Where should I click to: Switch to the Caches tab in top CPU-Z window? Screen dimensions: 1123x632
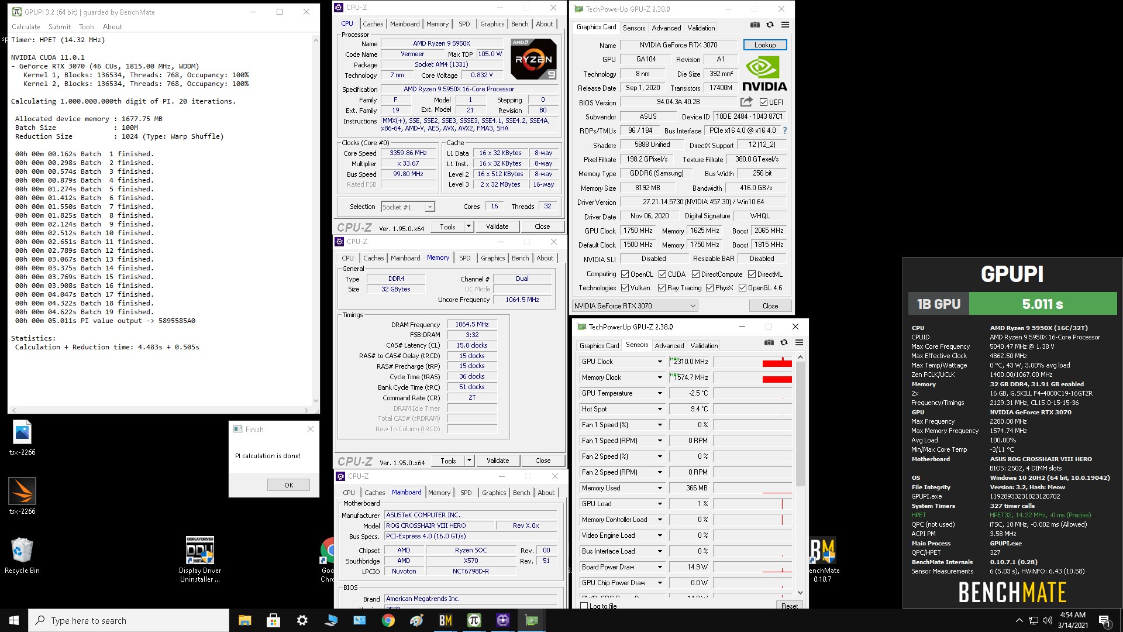pyautogui.click(x=373, y=24)
